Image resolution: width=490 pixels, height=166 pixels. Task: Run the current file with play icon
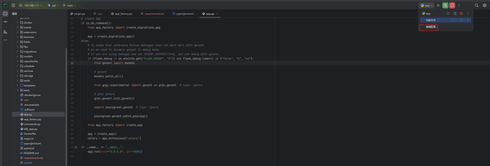[455, 20]
